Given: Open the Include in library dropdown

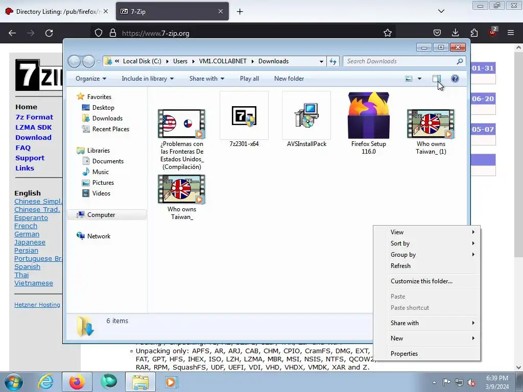Looking at the screenshot, I should click(x=148, y=79).
